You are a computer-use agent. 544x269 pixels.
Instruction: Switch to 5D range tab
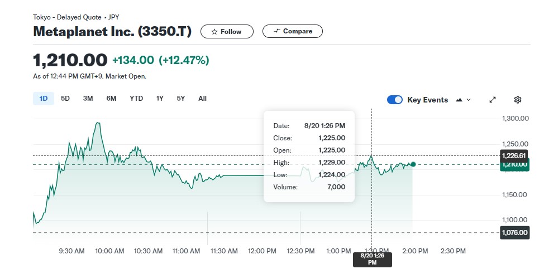pos(65,99)
